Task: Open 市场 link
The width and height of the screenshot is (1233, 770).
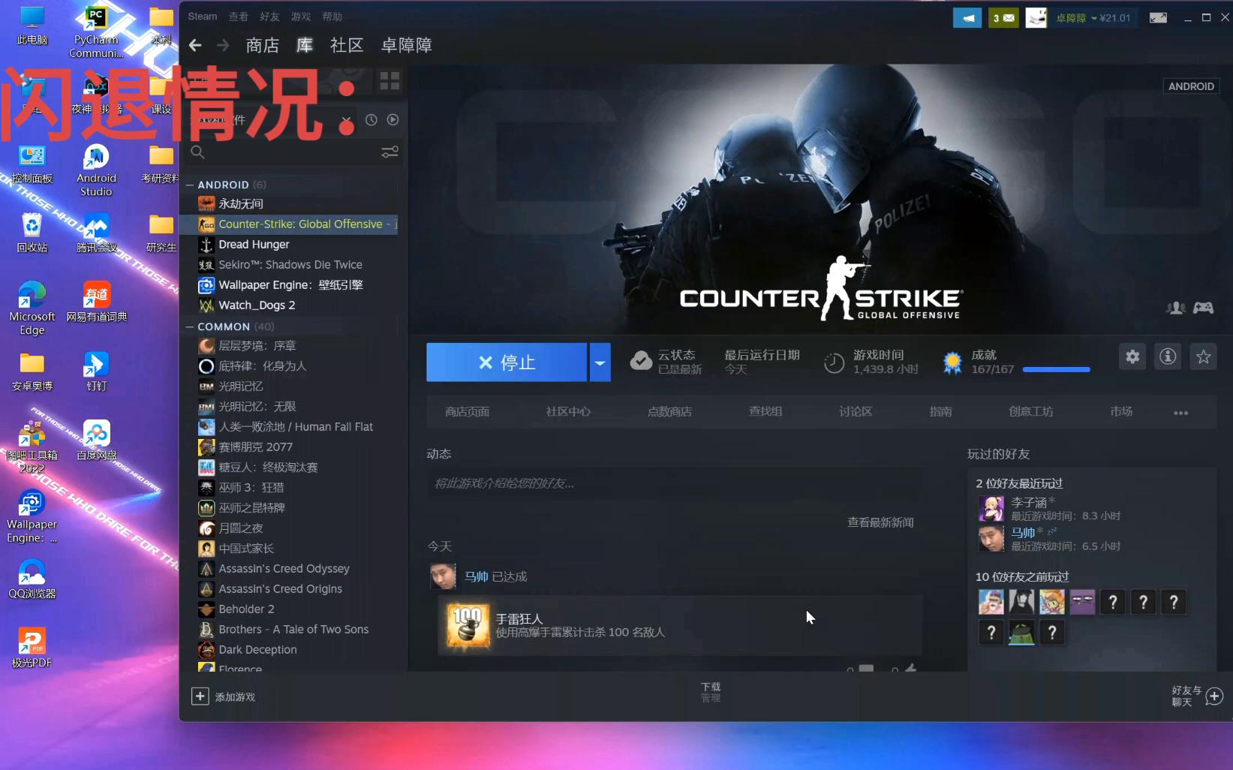Action: click(x=1121, y=411)
